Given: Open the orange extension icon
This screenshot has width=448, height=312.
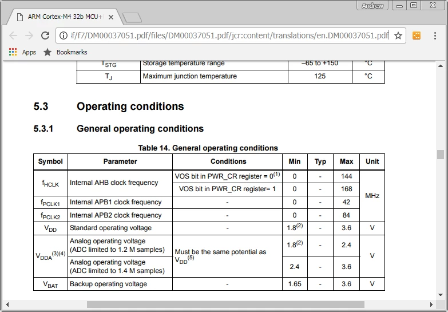Looking at the screenshot, I should [x=417, y=35].
